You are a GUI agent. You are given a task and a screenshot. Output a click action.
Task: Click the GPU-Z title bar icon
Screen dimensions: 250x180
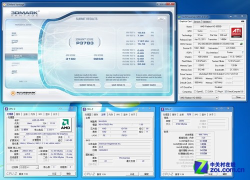point(179,17)
